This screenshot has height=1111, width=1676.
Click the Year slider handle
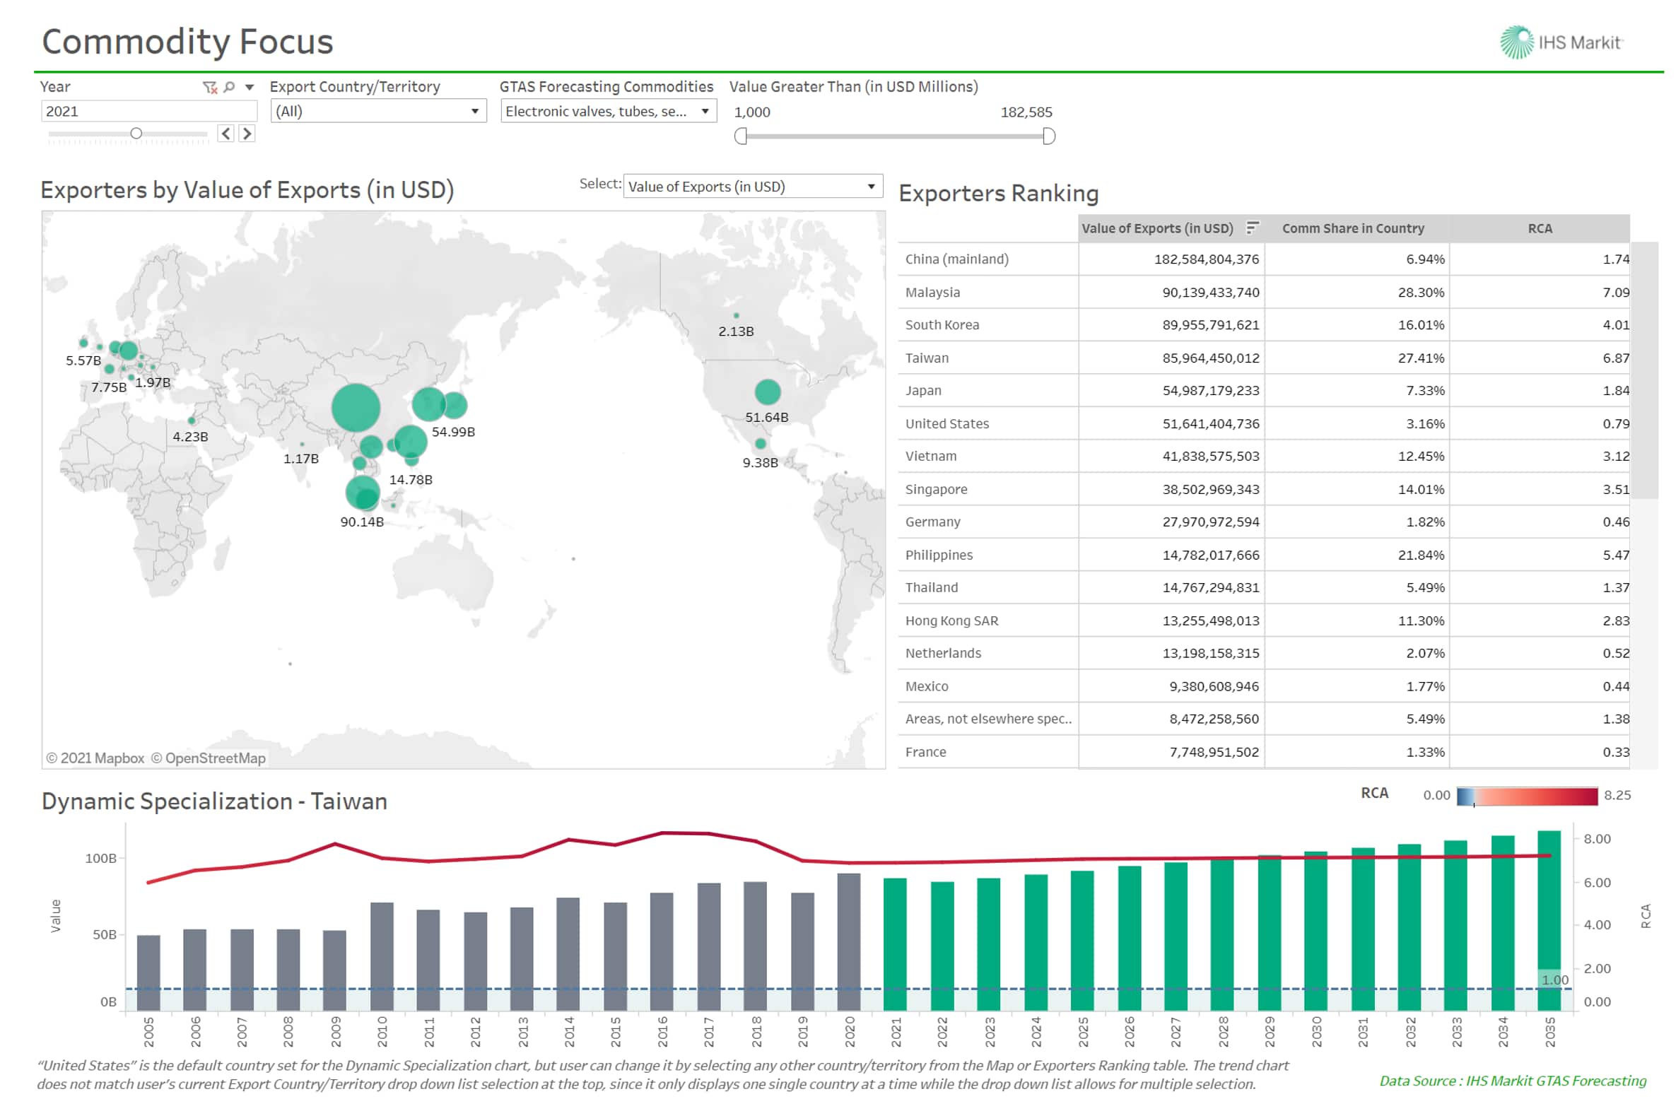[136, 133]
